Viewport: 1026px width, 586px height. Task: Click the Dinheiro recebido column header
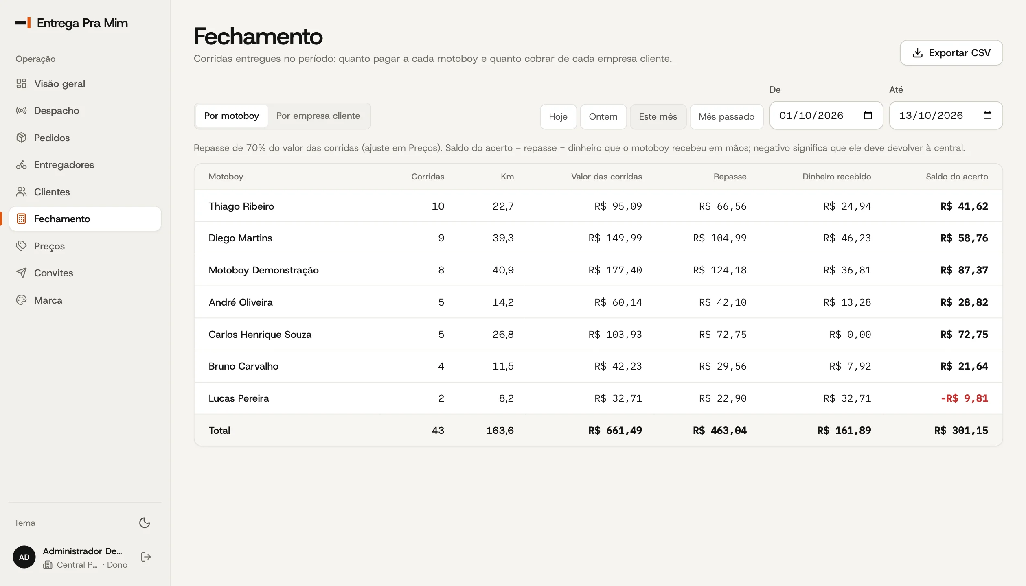click(837, 177)
